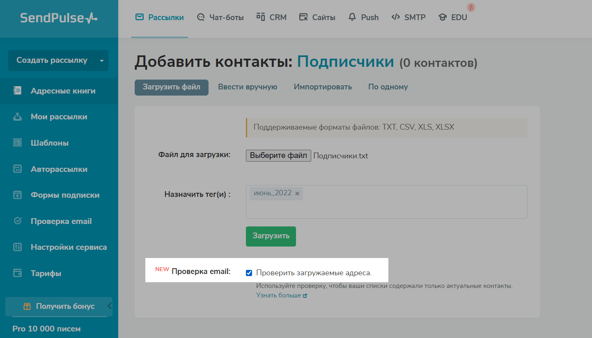This screenshot has width=592, height=338.
Task: Click the Тарифы wallet icon
Action: (18, 273)
